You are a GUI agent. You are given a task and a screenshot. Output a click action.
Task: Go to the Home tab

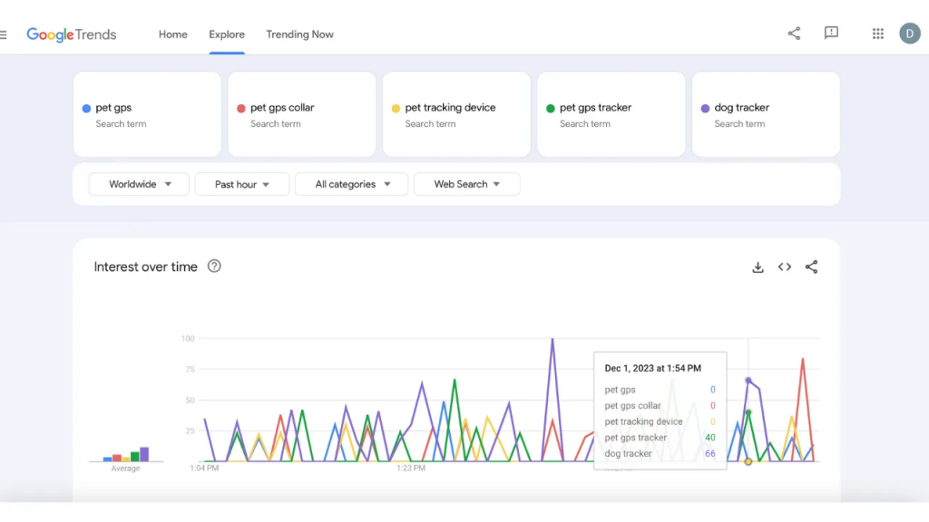pos(173,34)
